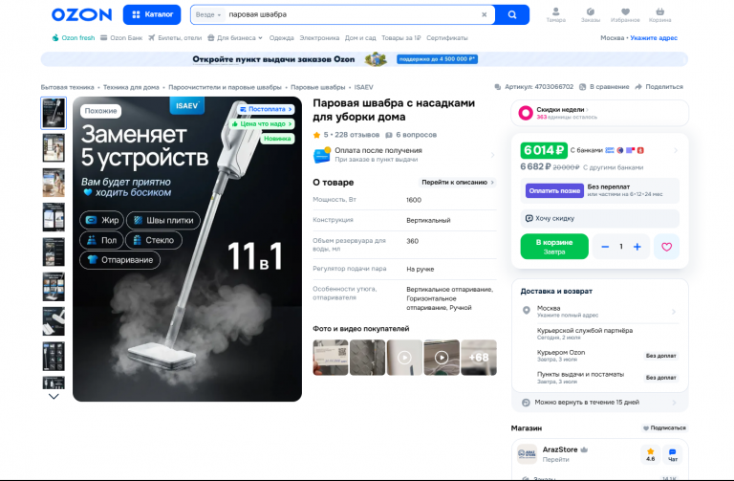Viewport: 734px width, 481px height.
Task: Go to ISAEV brand breadcrumb
Action: click(x=364, y=87)
